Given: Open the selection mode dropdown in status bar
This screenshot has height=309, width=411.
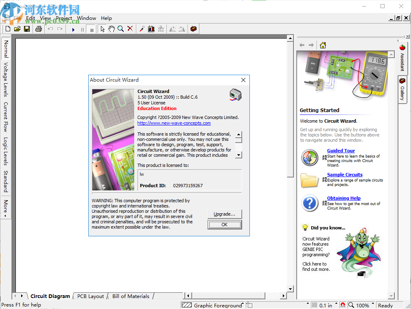Looking at the screenshot, I should coord(278,305).
